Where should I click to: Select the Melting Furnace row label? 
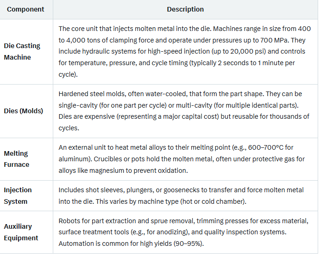click(17, 159)
